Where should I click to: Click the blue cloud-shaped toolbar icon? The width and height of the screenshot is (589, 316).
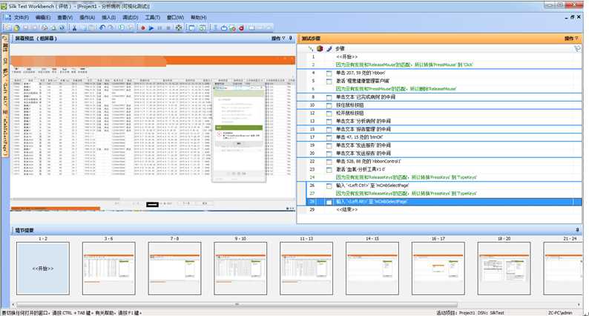point(224,27)
